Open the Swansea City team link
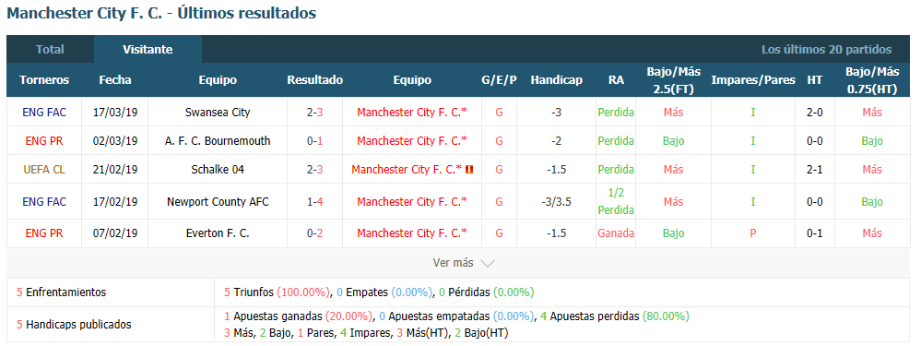The image size is (921, 346). [218, 113]
